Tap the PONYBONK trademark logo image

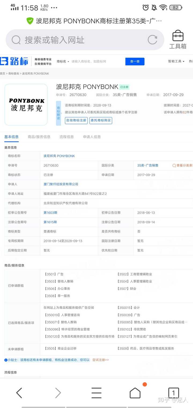pyautogui.click(x=26, y=105)
